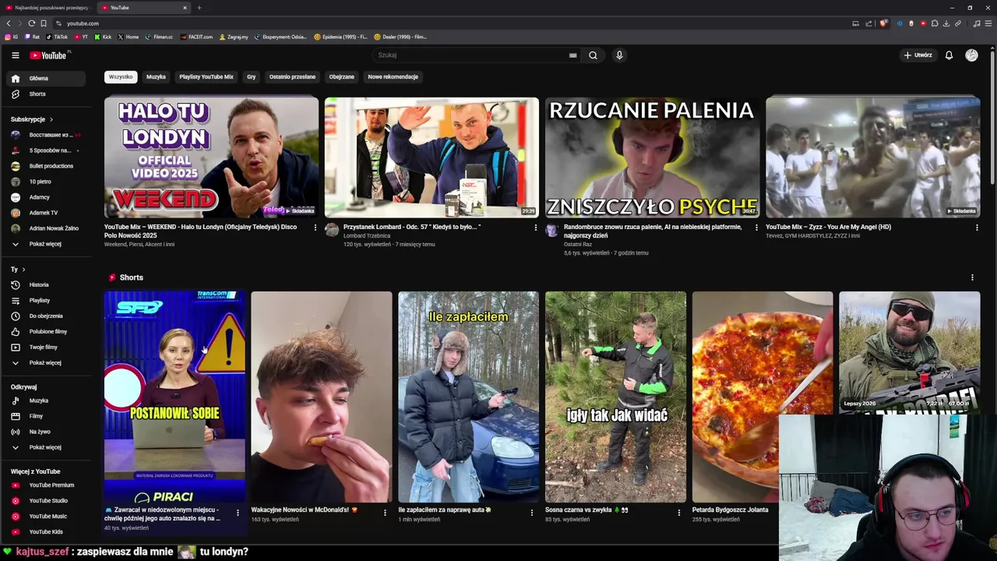The width and height of the screenshot is (997, 561).
Task: Select Nowe rekomendacje chip
Action: [393, 76]
